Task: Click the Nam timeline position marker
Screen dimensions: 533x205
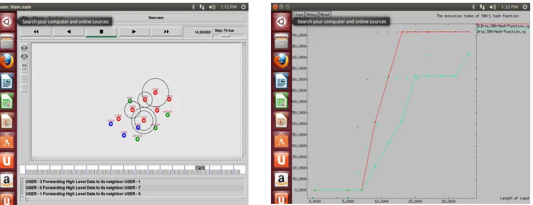Action: [200, 167]
